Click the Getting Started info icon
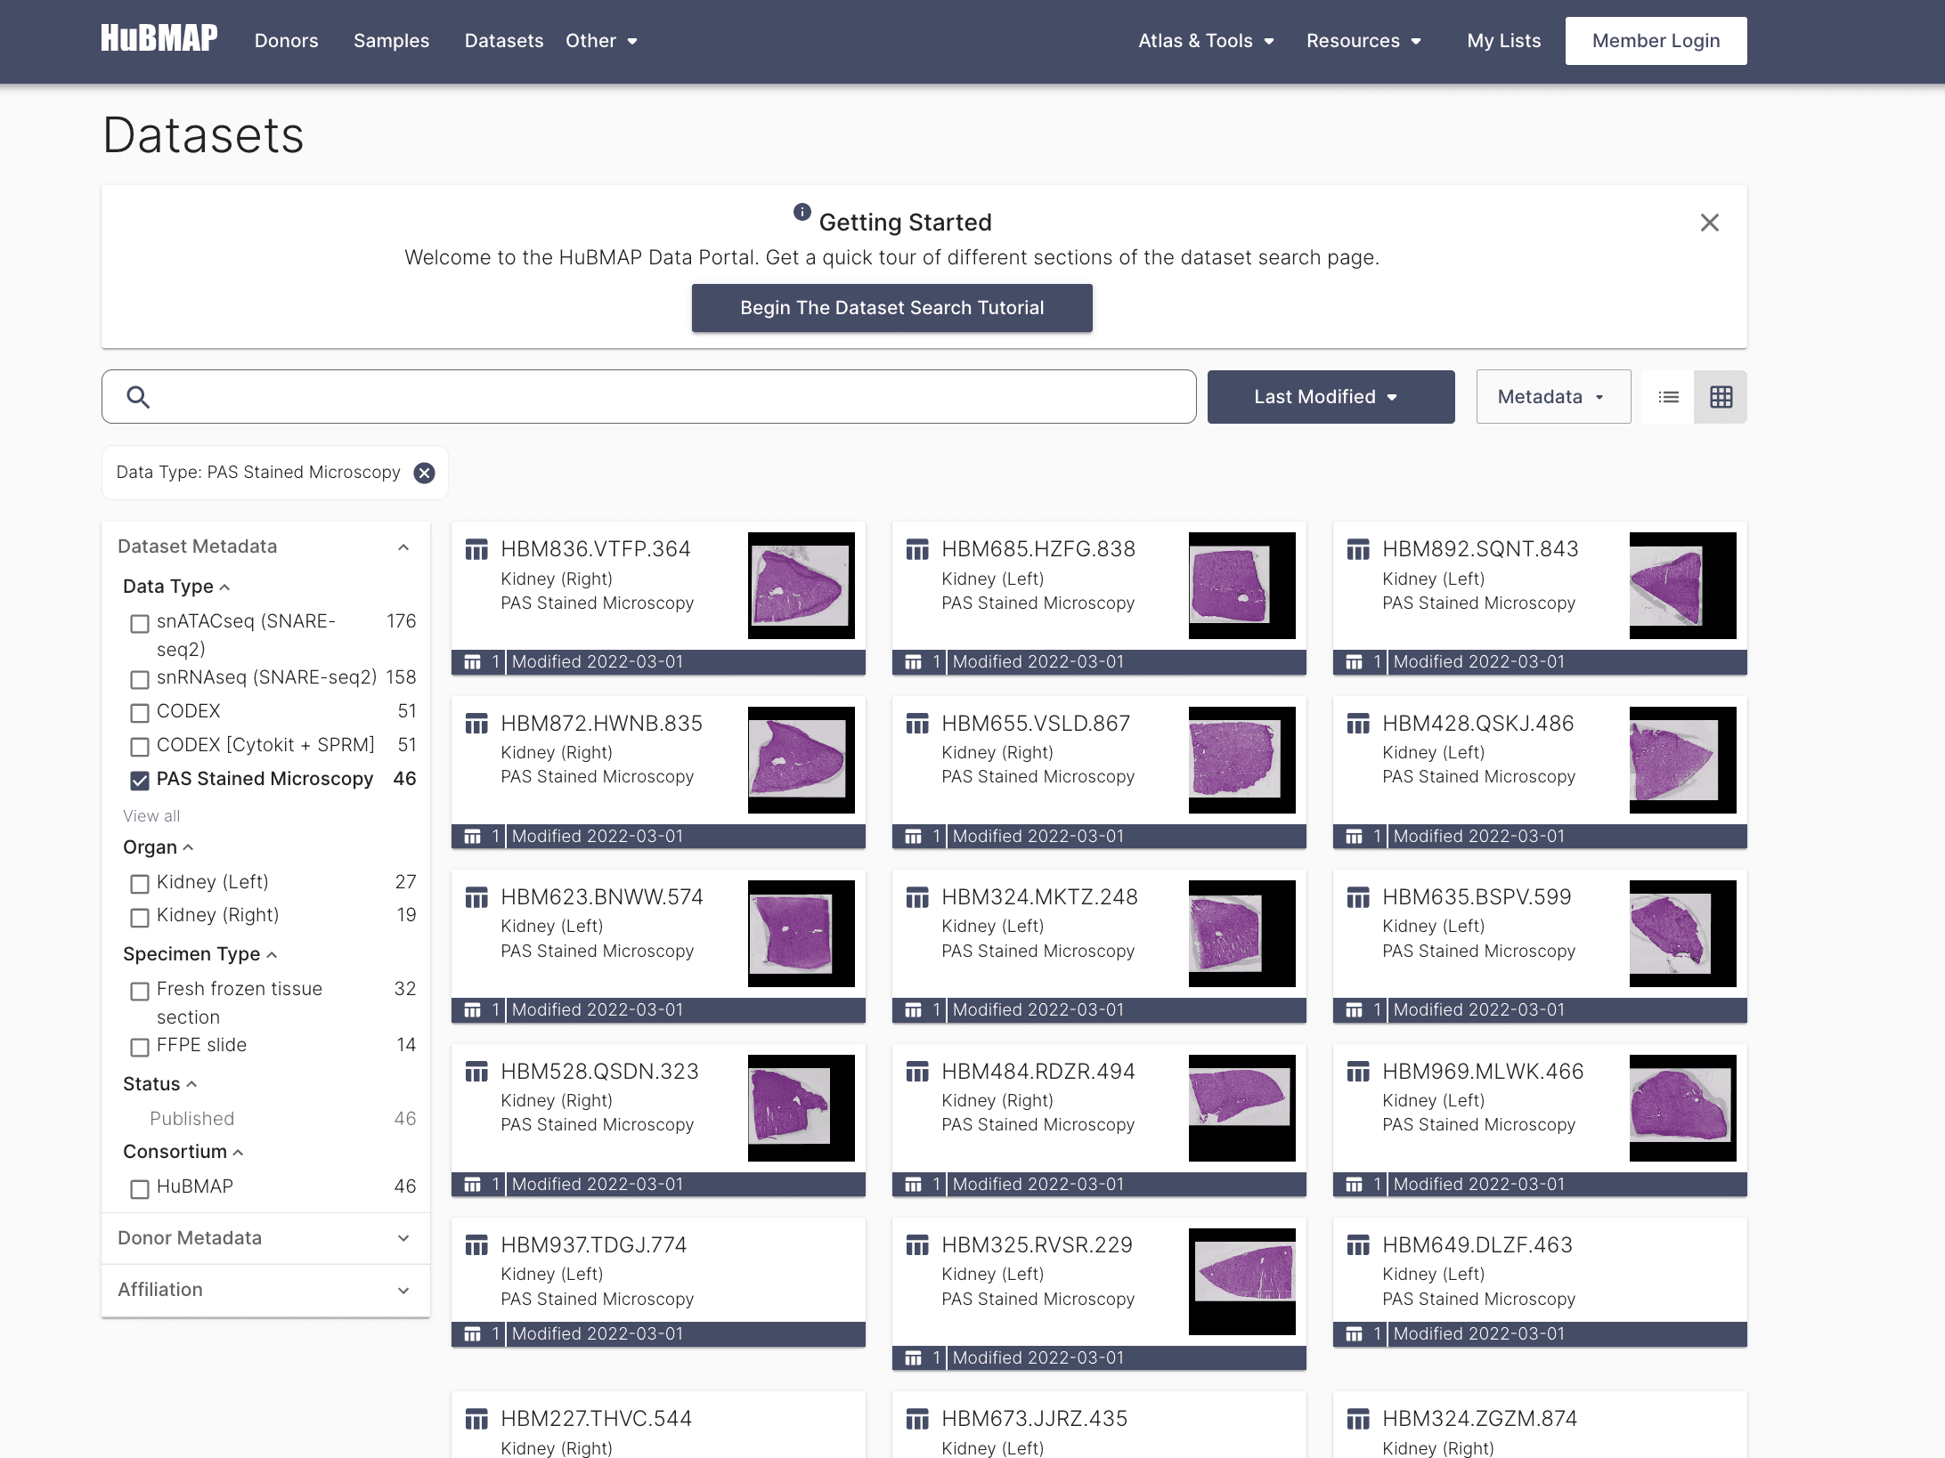Image resolution: width=1945 pixels, height=1458 pixels. click(802, 212)
